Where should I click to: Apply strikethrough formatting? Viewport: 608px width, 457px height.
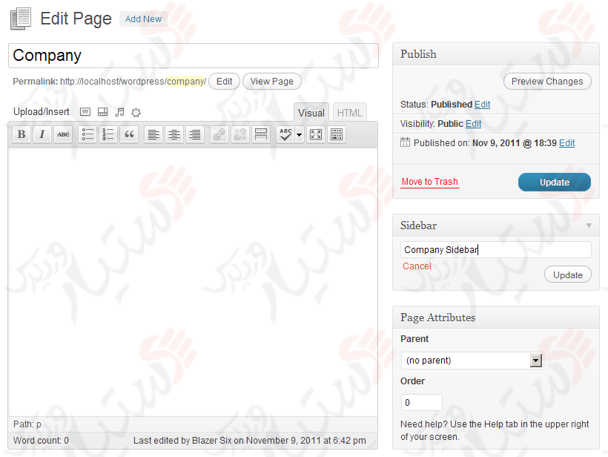[x=63, y=134]
